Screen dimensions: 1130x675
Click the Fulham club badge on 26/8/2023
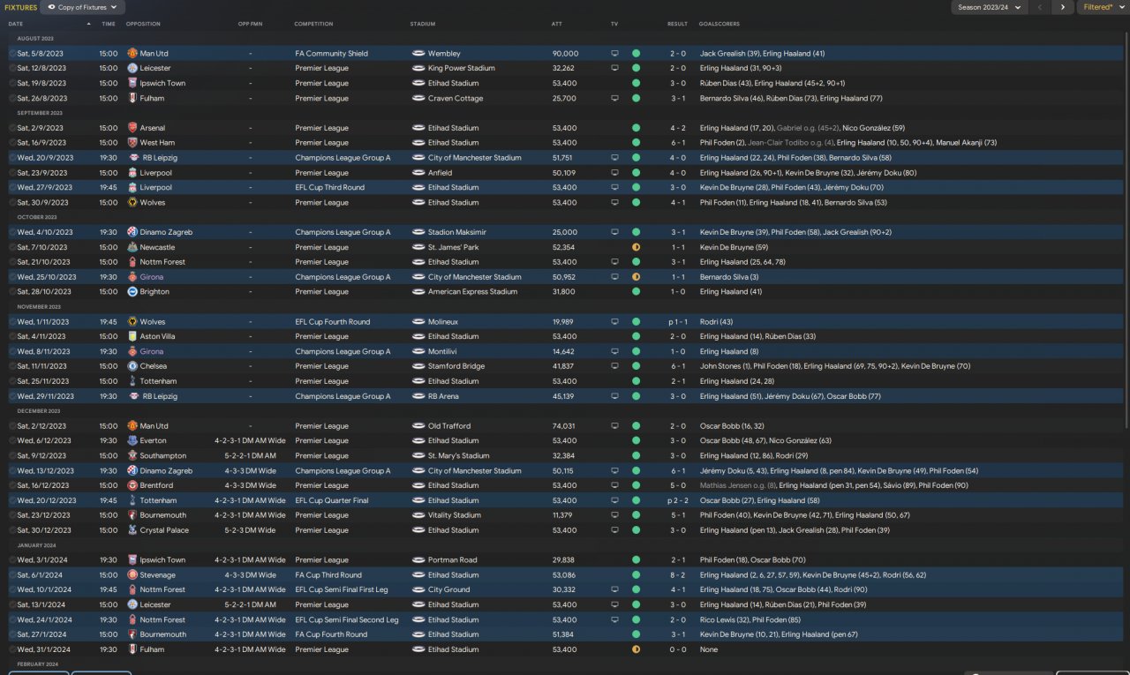click(132, 98)
